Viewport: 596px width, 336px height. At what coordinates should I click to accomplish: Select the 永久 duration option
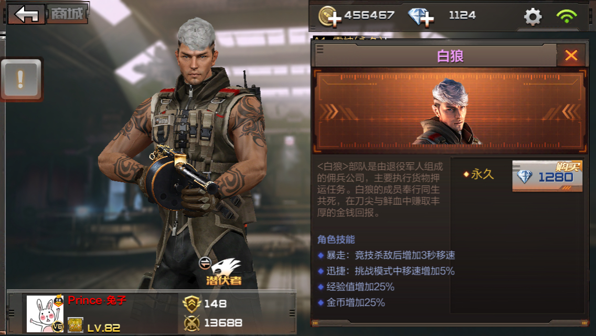point(478,174)
